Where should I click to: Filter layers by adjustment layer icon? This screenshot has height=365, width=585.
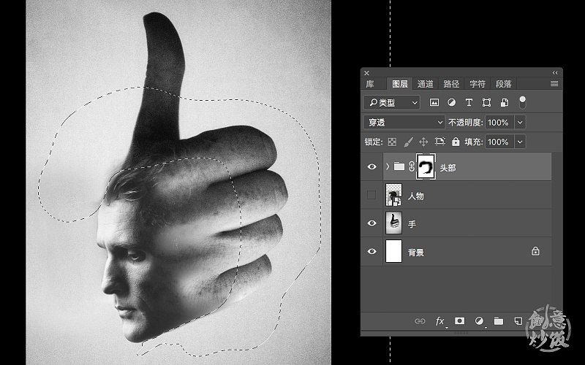(451, 103)
